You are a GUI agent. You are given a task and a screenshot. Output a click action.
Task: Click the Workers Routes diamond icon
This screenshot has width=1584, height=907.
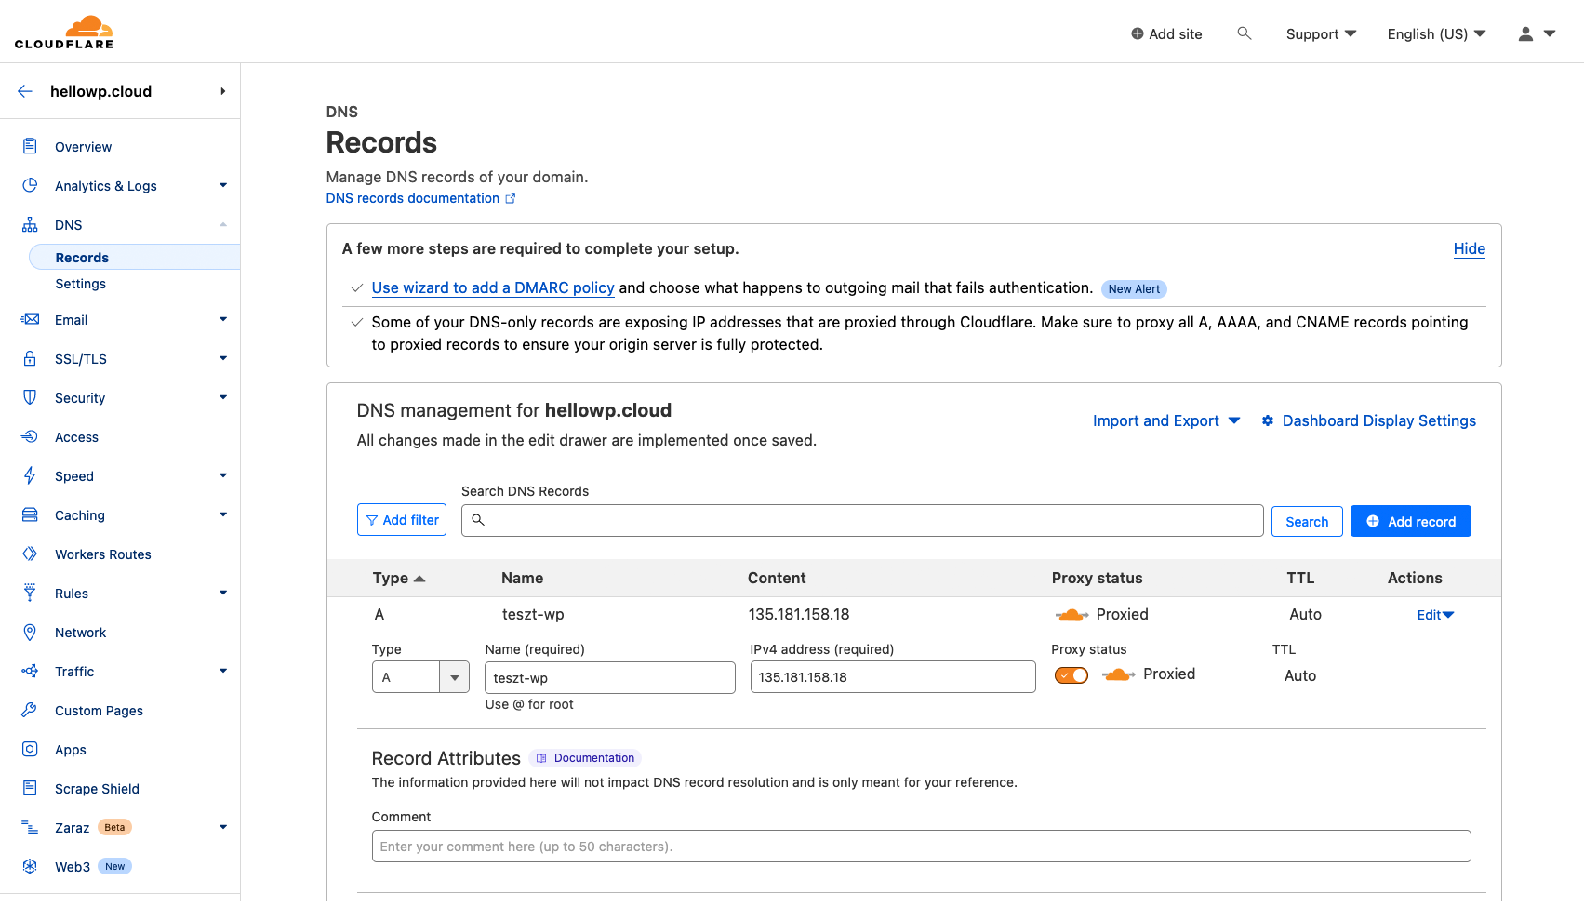[x=30, y=554]
